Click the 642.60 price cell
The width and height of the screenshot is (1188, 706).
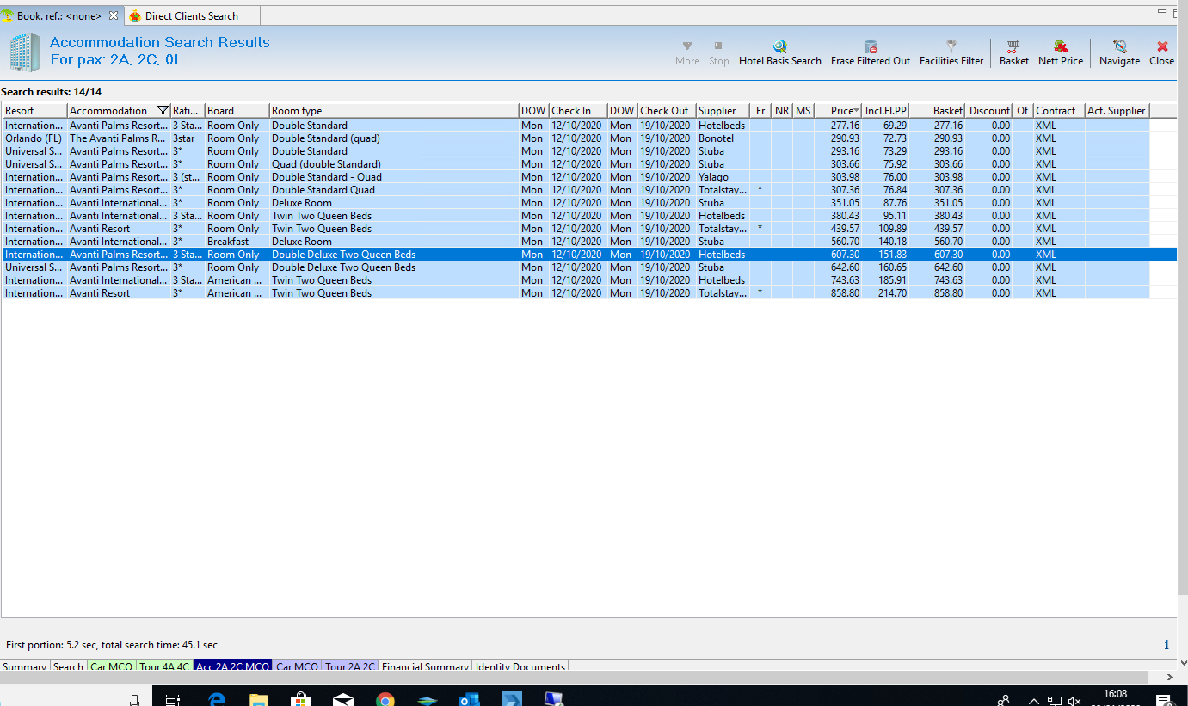(x=845, y=267)
